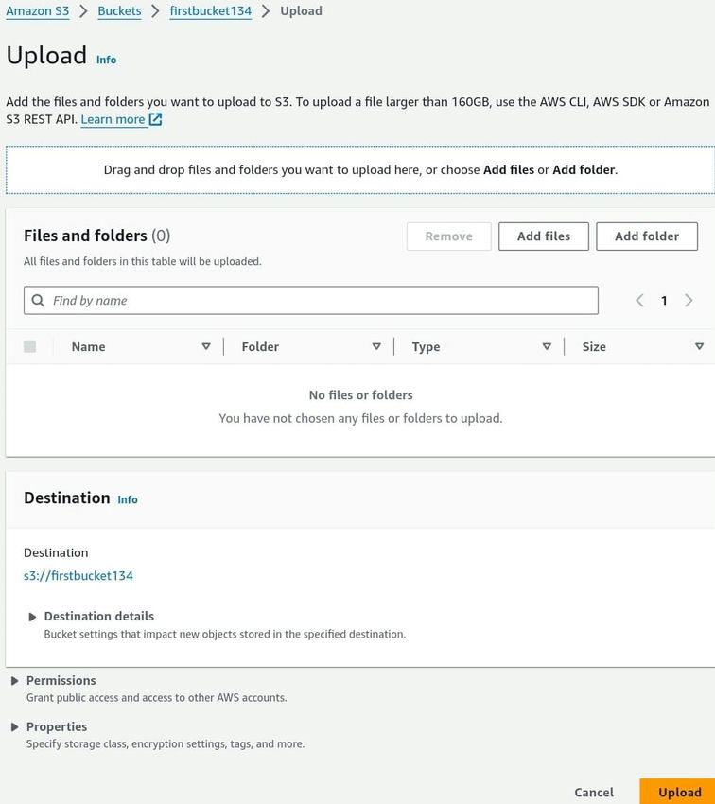Click the orange Upload button
Screen dimensions: 715x804
coord(679,792)
